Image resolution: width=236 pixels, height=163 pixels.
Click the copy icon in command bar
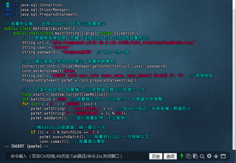click(x=188, y=156)
